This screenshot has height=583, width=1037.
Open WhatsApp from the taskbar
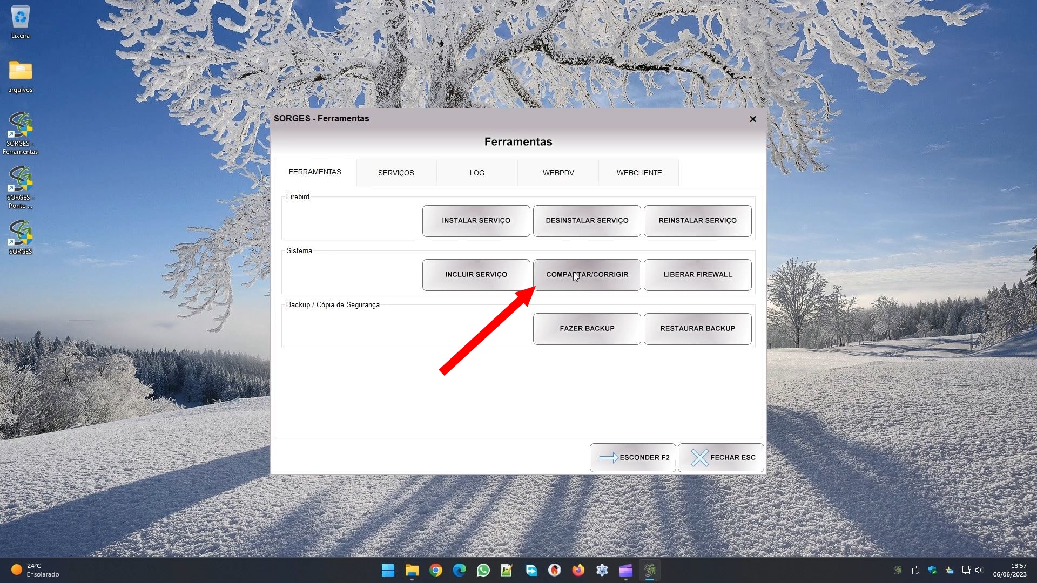483,570
